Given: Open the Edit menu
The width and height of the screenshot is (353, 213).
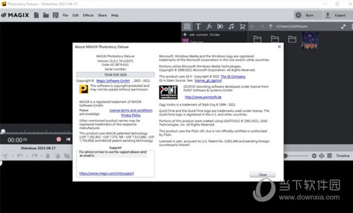Looking at the screenshot, I should (x=75, y=15).
